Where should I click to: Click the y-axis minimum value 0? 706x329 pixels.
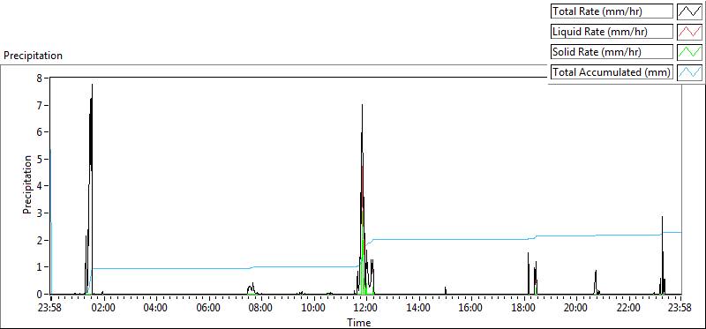pos(39,294)
